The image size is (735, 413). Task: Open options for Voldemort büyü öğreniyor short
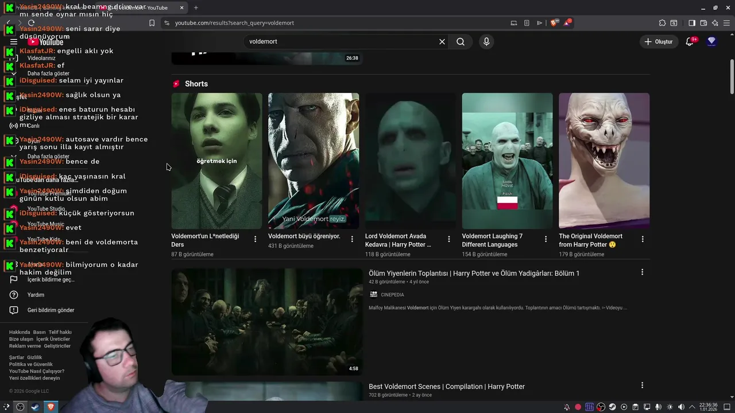tap(352, 239)
